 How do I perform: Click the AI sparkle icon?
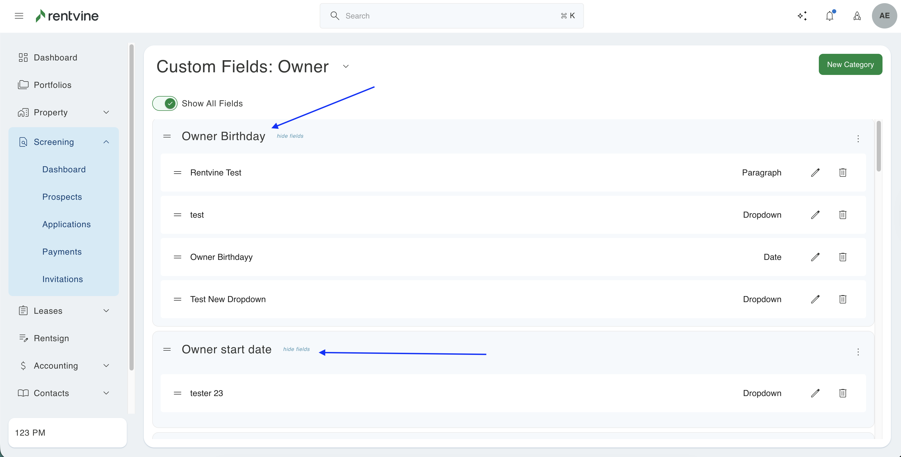point(802,16)
